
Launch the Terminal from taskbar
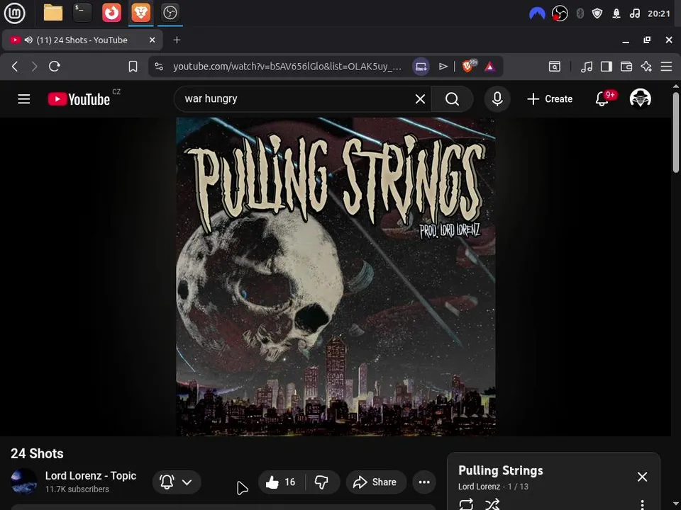[82, 13]
